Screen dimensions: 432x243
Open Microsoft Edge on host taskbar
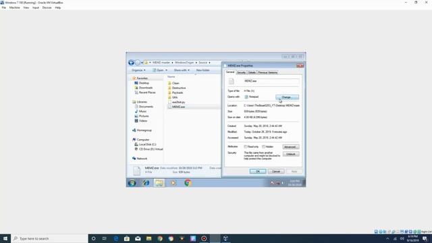[x=116, y=238]
